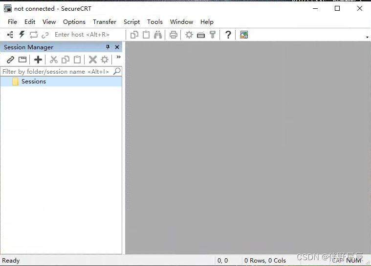Click the Enter host input field
The width and height of the screenshot is (371, 266).
coord(89,35)
